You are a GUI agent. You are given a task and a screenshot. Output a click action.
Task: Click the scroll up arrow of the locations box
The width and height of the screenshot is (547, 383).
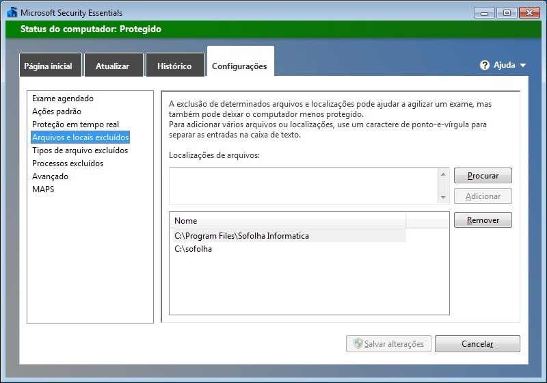[443, 174]
